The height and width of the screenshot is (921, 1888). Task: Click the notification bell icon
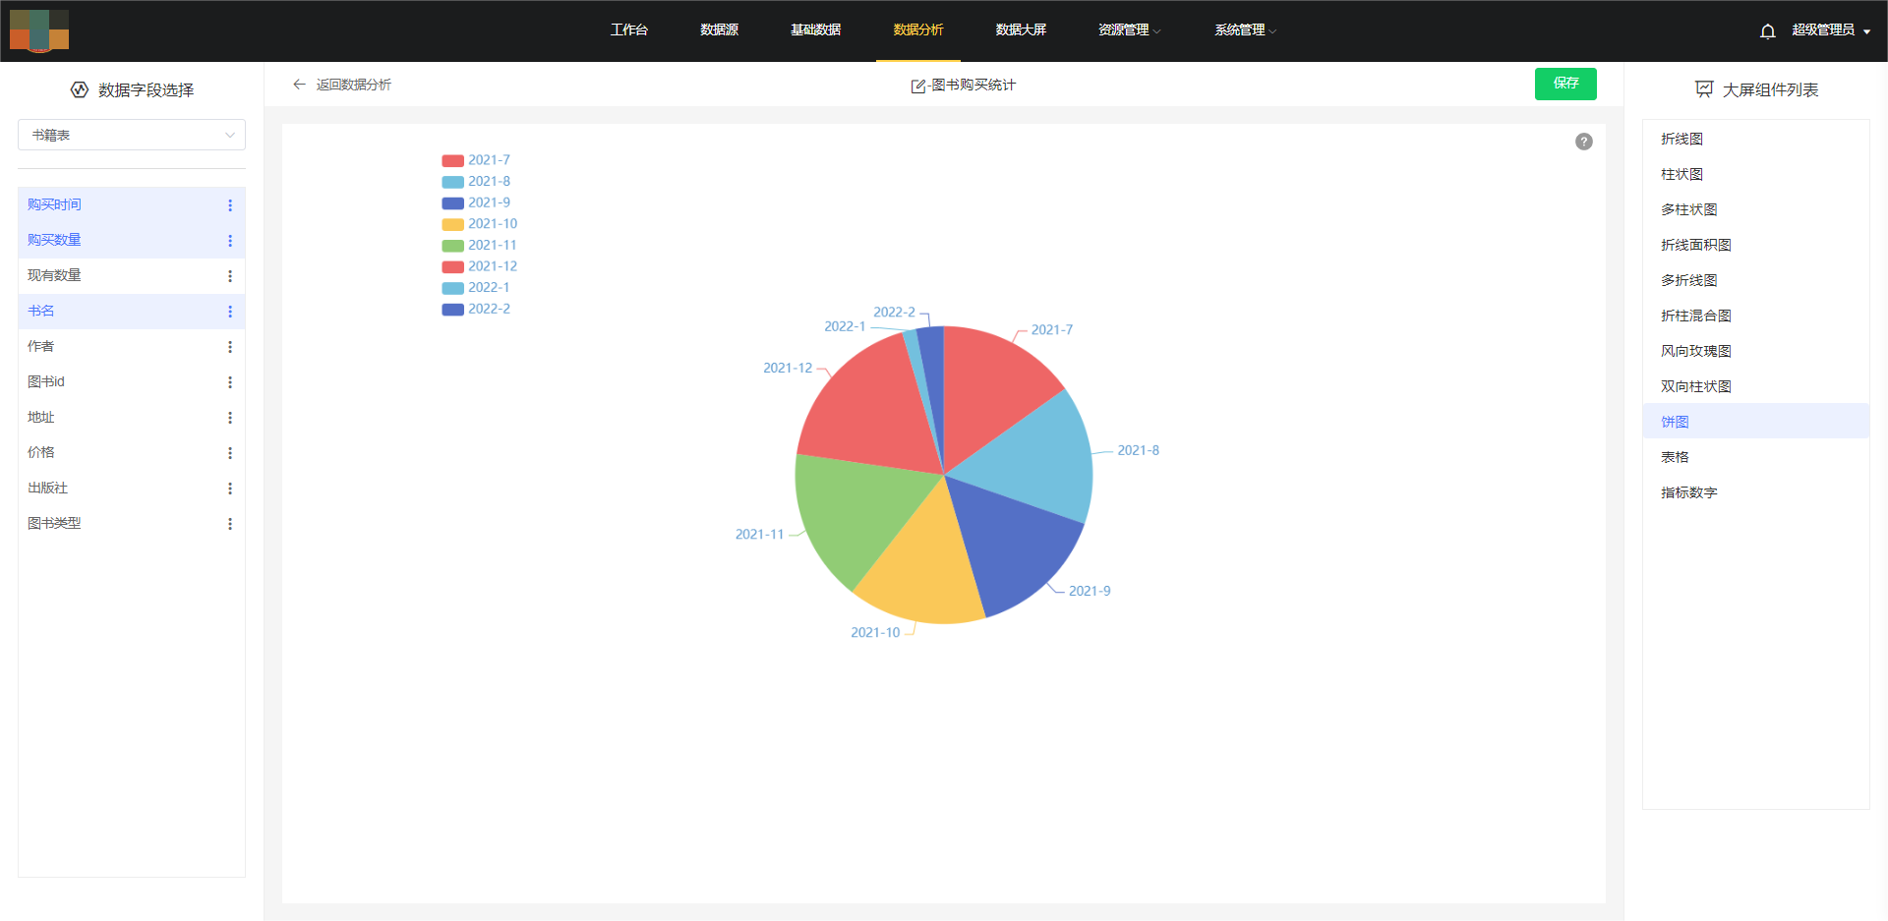tap(1767, 30)
